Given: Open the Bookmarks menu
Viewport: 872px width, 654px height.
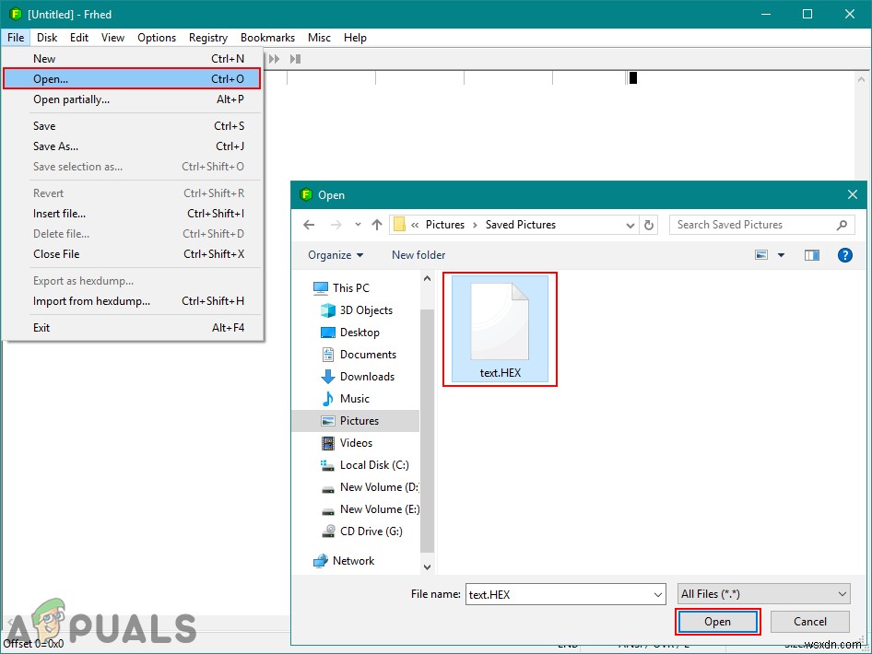Looking at the screenshot, I should click(267, 37).
